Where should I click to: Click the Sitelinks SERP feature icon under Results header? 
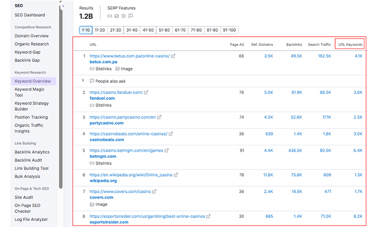110,16
